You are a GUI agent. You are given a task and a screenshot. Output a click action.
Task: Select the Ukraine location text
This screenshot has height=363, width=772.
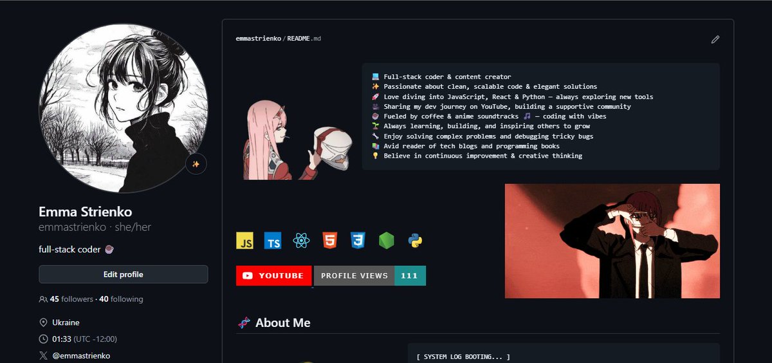[x=66, y=322]
